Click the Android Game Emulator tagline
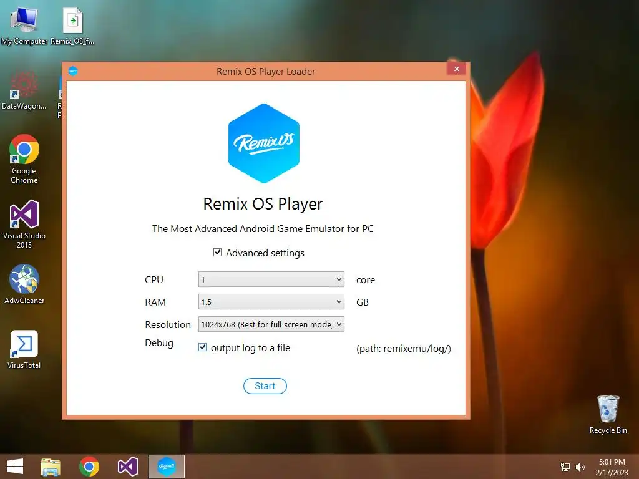Screen dimensions: 639x479 click(263, 228)
